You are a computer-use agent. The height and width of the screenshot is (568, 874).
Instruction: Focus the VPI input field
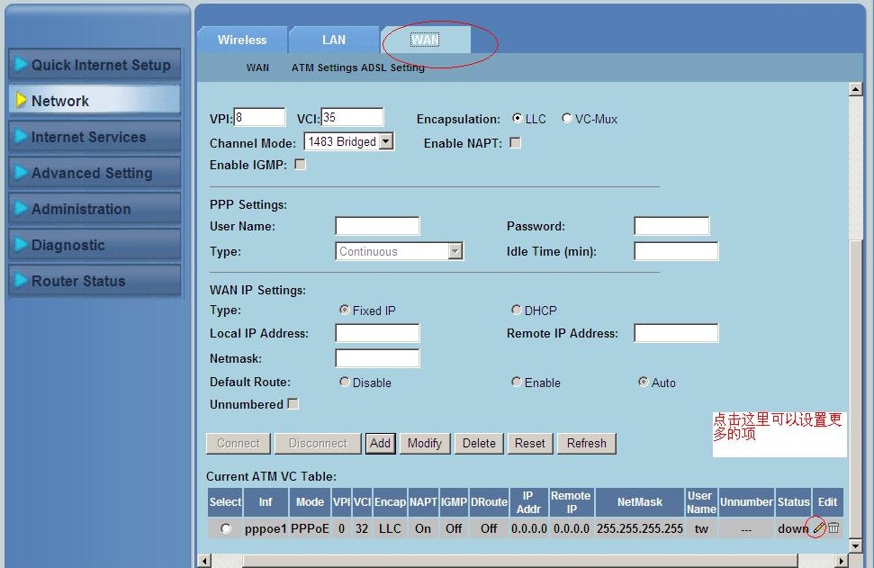pos(259,117)
